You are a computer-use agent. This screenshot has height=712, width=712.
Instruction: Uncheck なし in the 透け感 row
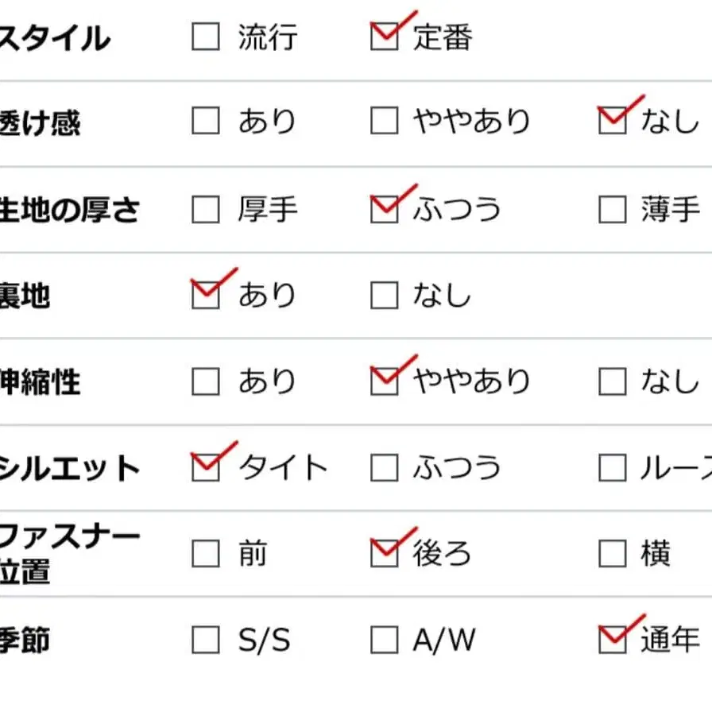click(612, 122)
